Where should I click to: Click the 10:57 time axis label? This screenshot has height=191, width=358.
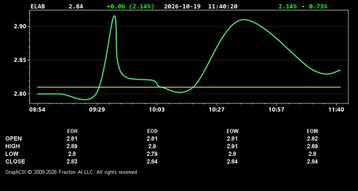[276, 110]
